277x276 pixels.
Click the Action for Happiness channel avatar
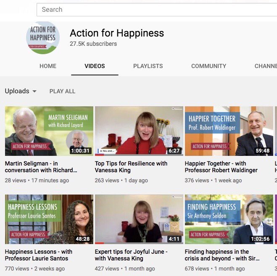click(43, 38)
